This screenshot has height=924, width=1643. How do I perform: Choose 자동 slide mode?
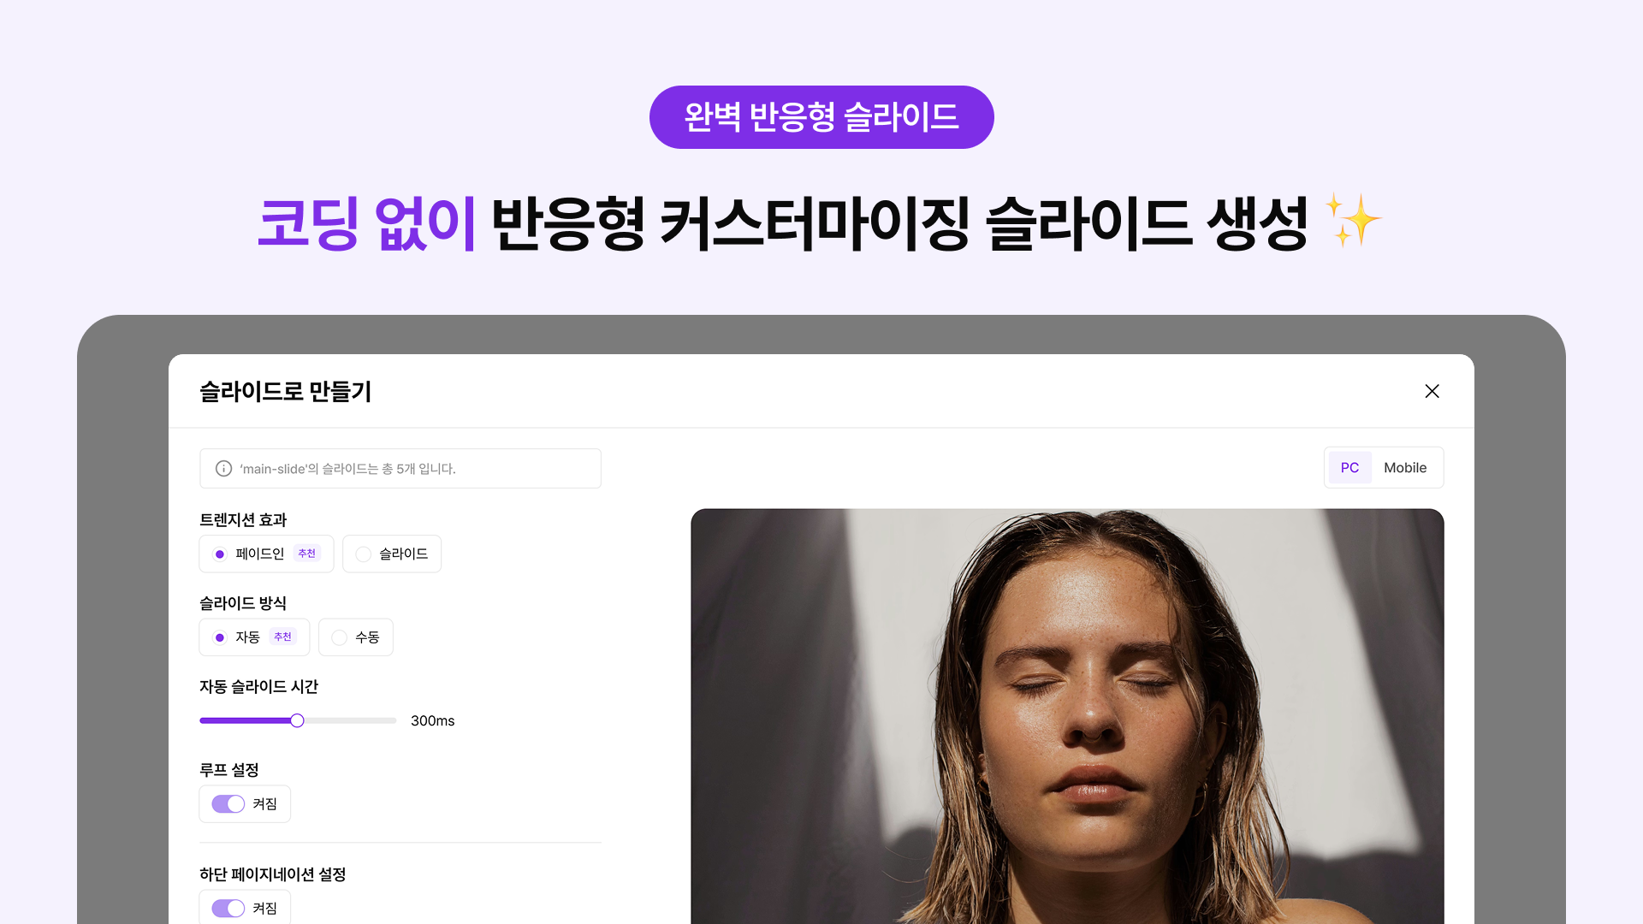click(220, 637)
